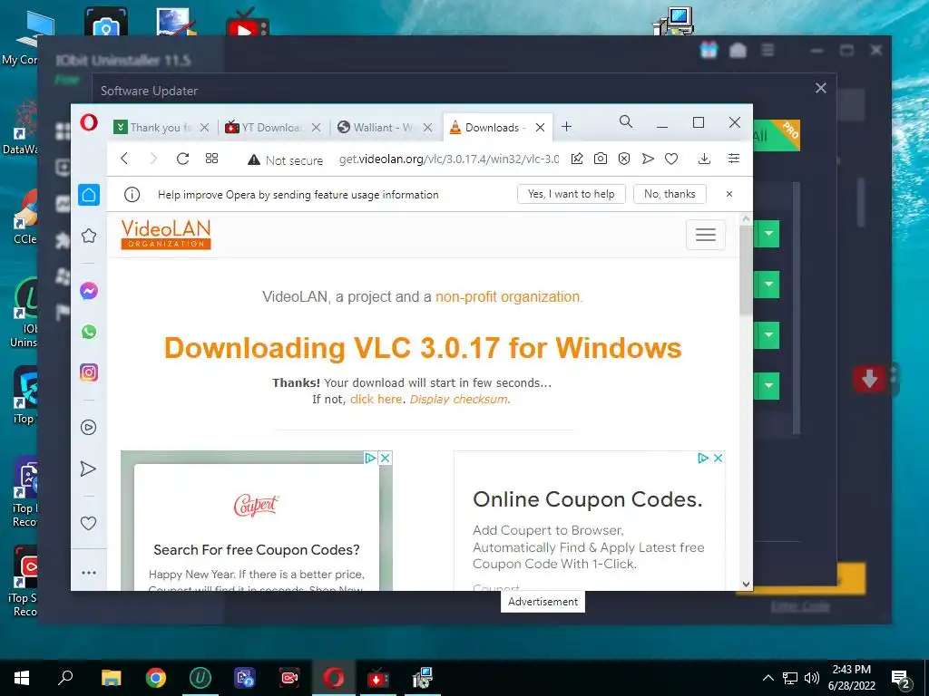Click the gift icon in IObit Uninstaller
Viewport: 929px width, 696px height.
[709, 51]
